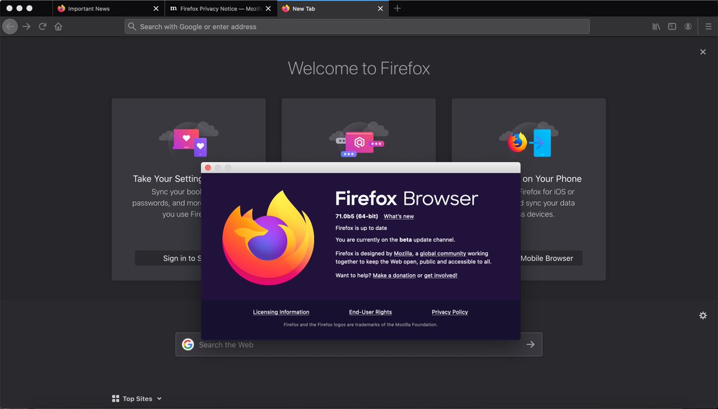Switch to Firefox Privacy Notice tab
Screen dimensions: 718x409
[221, 9]
